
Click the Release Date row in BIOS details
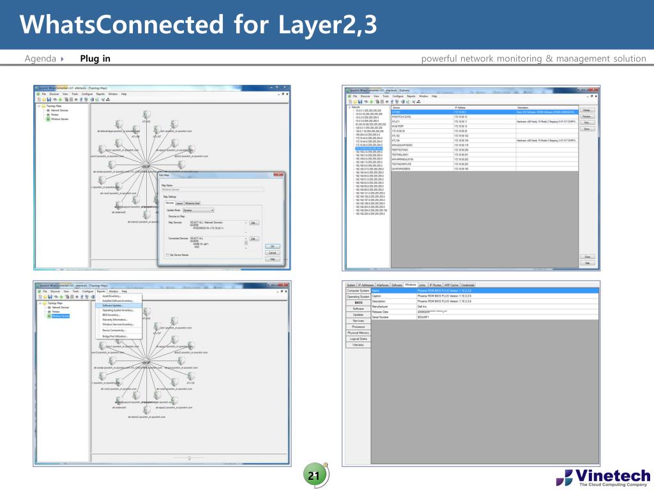[x=485, y=311]
